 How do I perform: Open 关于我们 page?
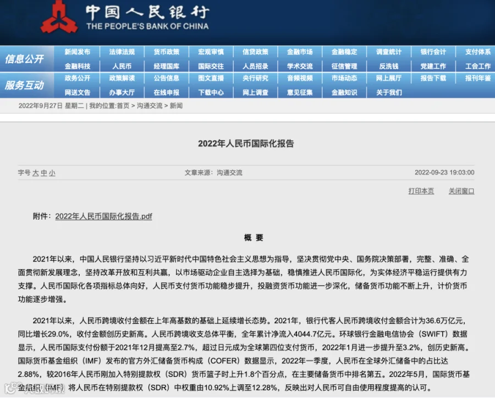point(389,92)
